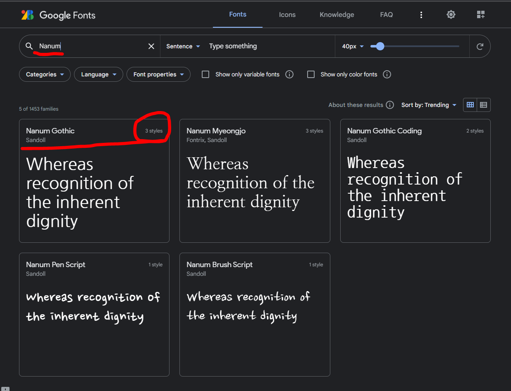Reset preview settings with refresh icon

[x=480, y=46]
